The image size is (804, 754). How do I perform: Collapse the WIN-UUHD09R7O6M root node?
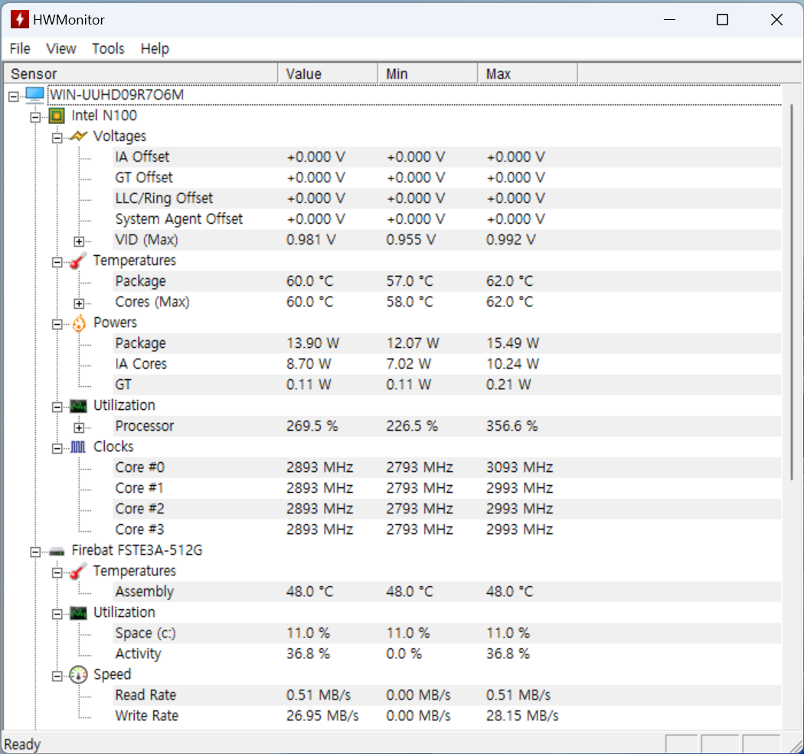14,97
